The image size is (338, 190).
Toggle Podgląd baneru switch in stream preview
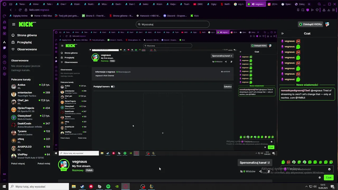pos(113,87)
